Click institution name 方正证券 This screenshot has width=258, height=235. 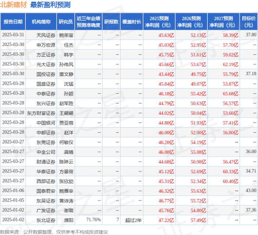pos(46,55)
